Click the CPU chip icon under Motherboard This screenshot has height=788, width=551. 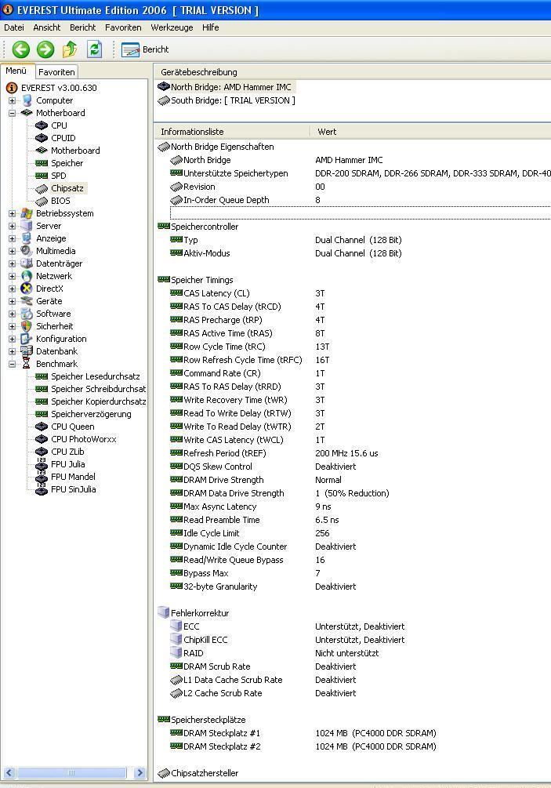coord(42,125)
